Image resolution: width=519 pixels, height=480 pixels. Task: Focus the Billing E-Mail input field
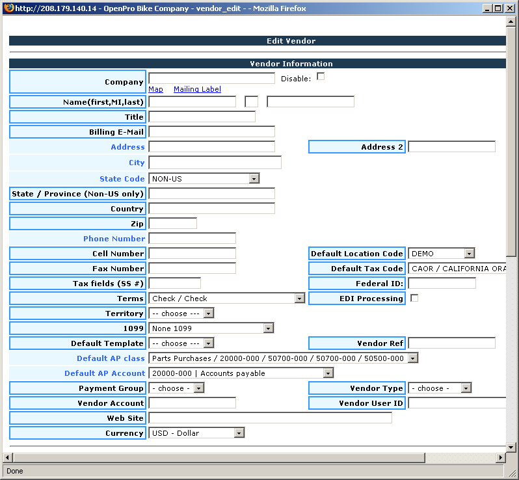(x=211, y=131)
